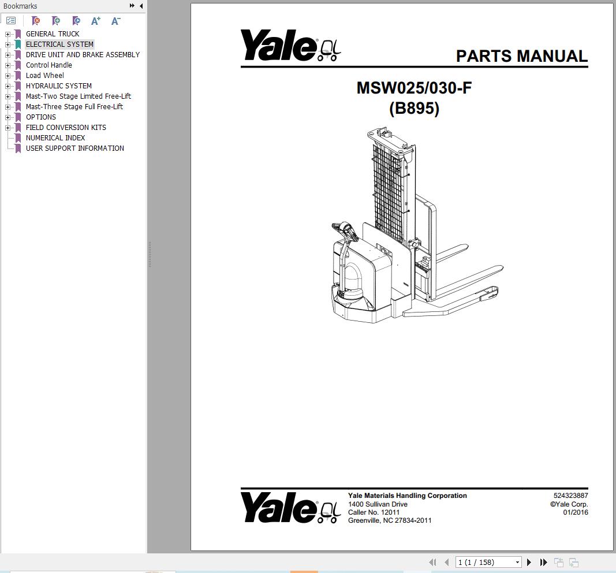
Task: Locate the current bookmark
Action: pos(76,20)
